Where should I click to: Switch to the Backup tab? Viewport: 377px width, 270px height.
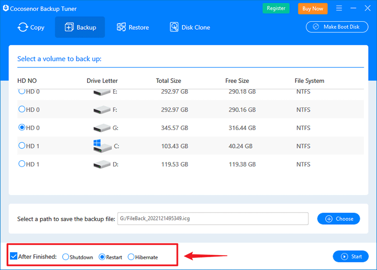point(80,27)
